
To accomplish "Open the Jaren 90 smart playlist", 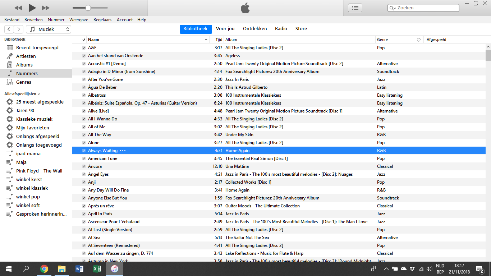I will 25,110.
